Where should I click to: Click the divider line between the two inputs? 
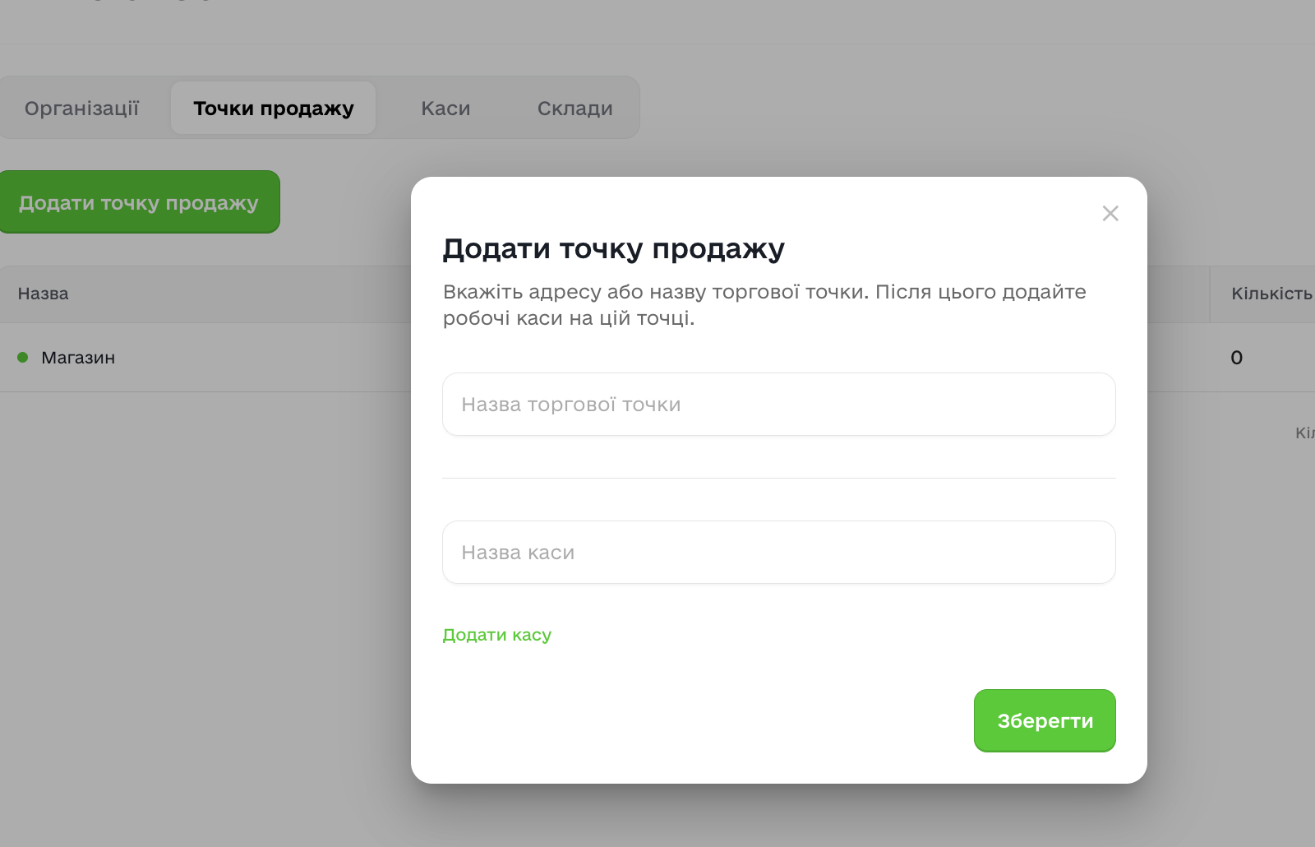778,478
